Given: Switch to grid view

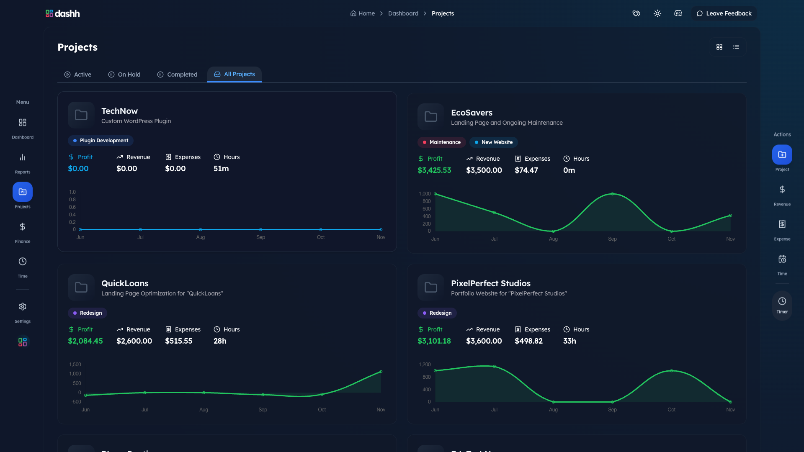Looking at the screenshot, I should (x=719, y=47).
